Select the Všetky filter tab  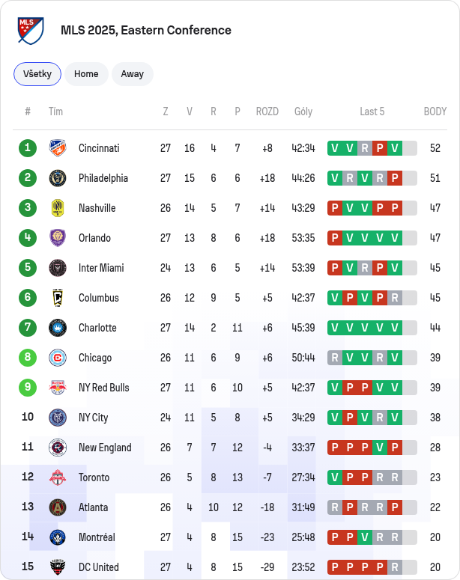37,74
